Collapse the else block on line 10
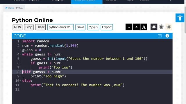The image size is (186, 104). tap(21, 81)
